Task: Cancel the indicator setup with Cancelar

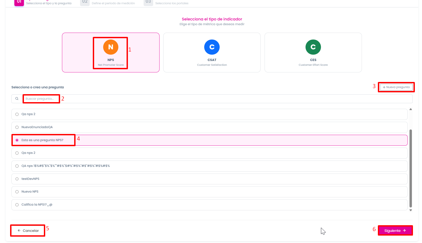Action: (x=28, y=231)
